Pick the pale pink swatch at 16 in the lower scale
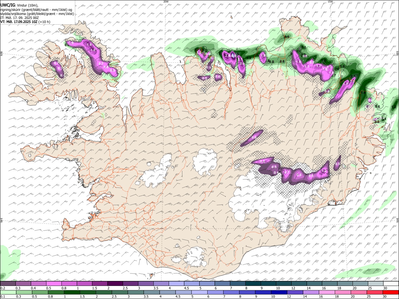 [x=327, y=292]
